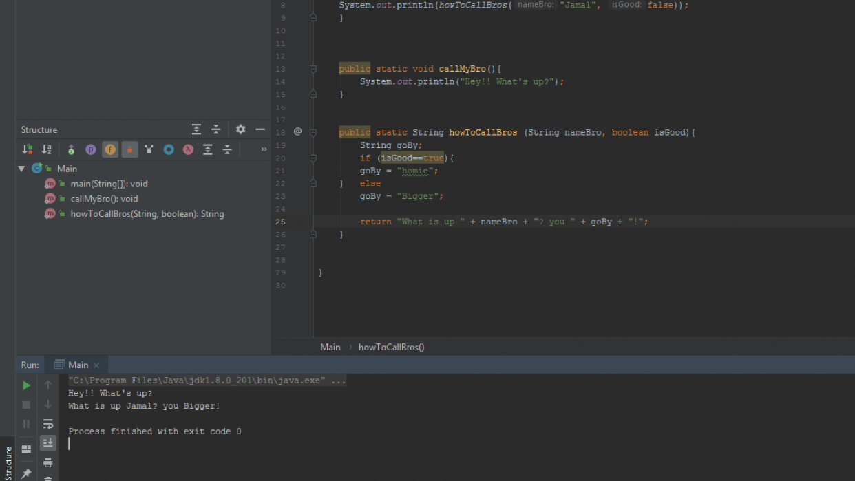Show more Structure toolbar items chevron
855x481 pixels.
[x=264, y=149]
